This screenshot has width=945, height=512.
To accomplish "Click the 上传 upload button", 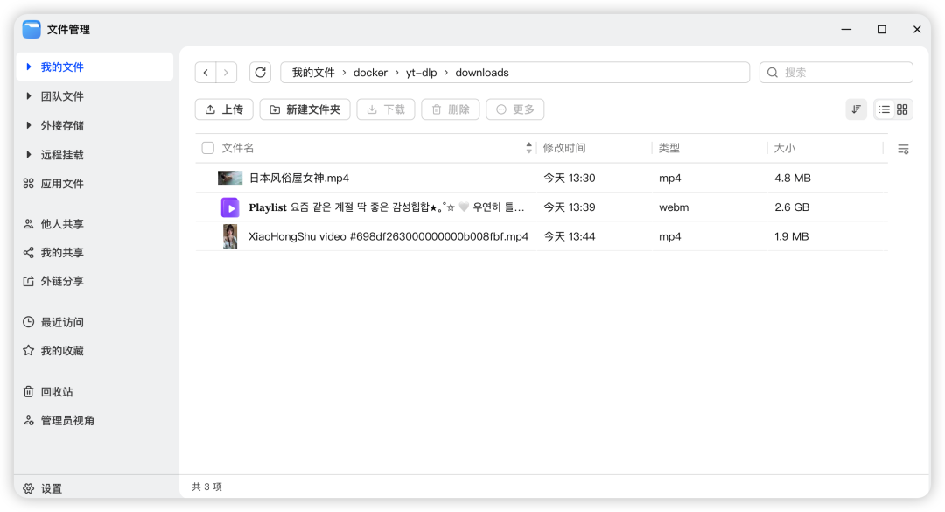I will (x=224, y=109).
